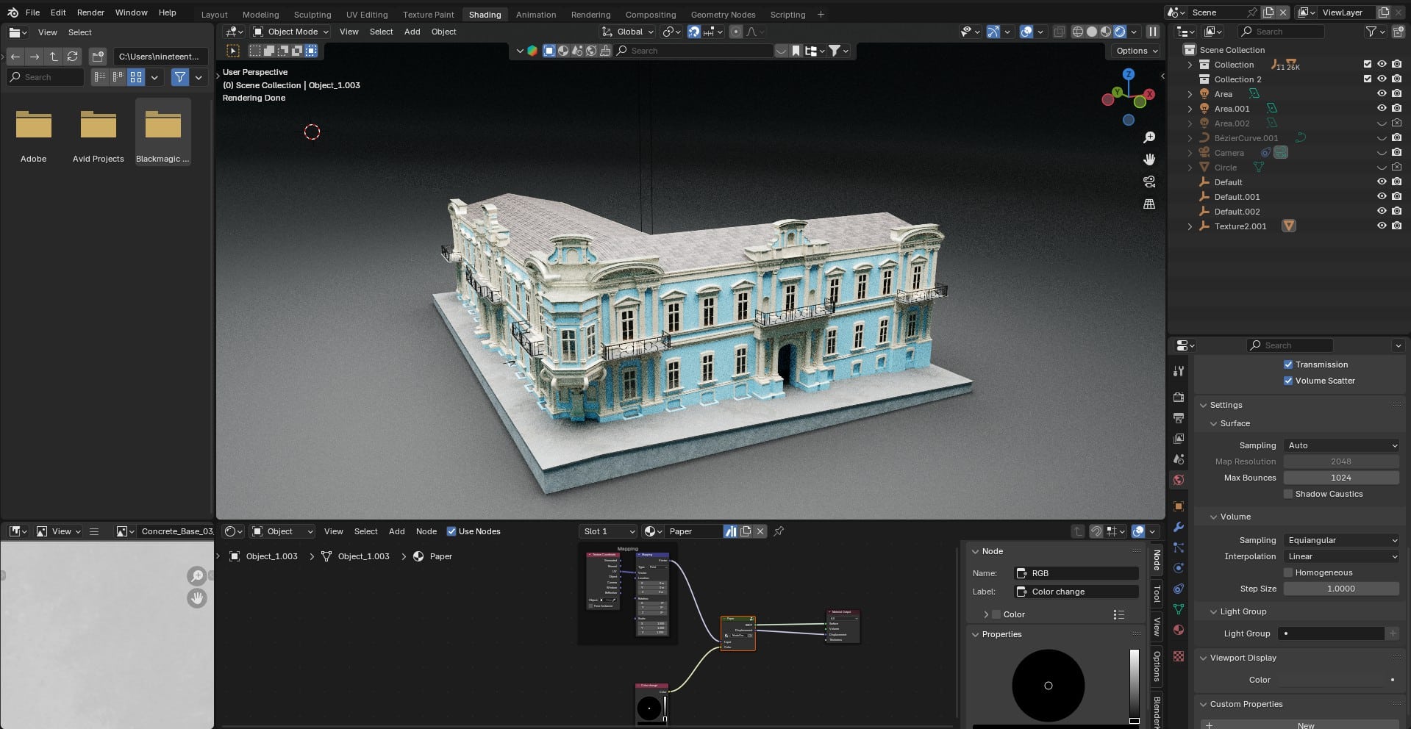Viewport: 1411px width, 729px height.
Task: Hide Area.001 by clicking its eye icon
Action: pos(1382,108)
